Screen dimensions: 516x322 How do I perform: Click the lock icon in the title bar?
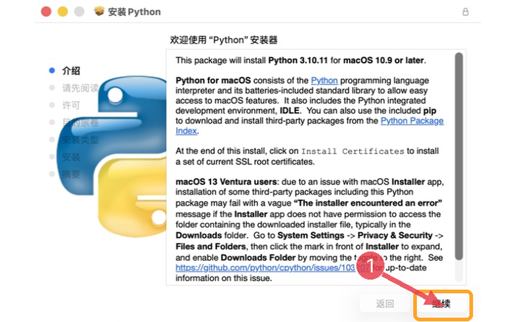click(x=466, y=12)
